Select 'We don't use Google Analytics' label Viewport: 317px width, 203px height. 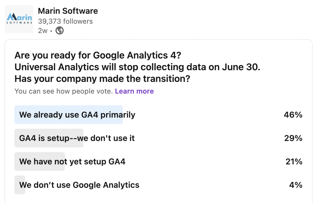[x=79, y=185]
